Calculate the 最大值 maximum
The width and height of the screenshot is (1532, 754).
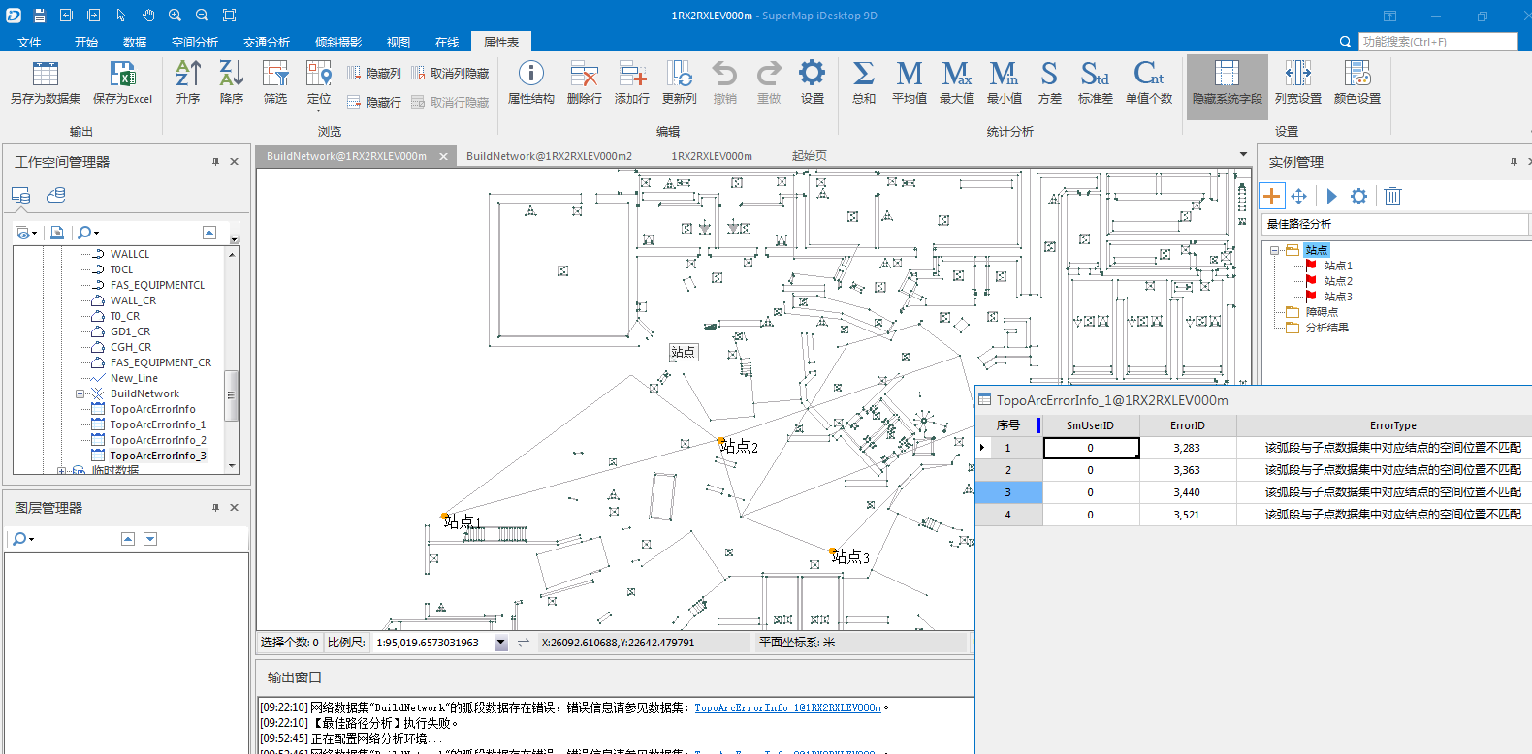(x=957, y=82)
